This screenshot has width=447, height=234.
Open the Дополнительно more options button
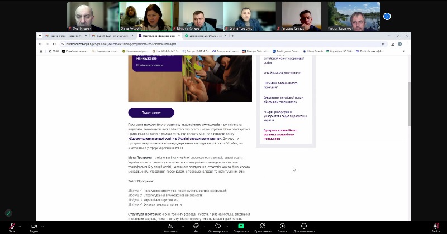tap(304, 228)
